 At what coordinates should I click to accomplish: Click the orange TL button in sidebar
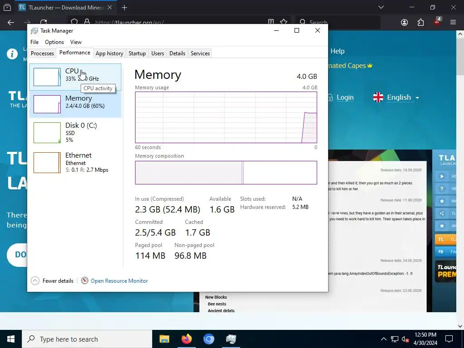pos(445,239)
